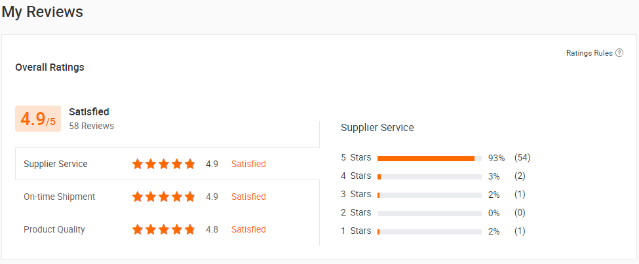Click the Ratings Rules help question-mark icon
639x264 pixels.
pos(619,53)
